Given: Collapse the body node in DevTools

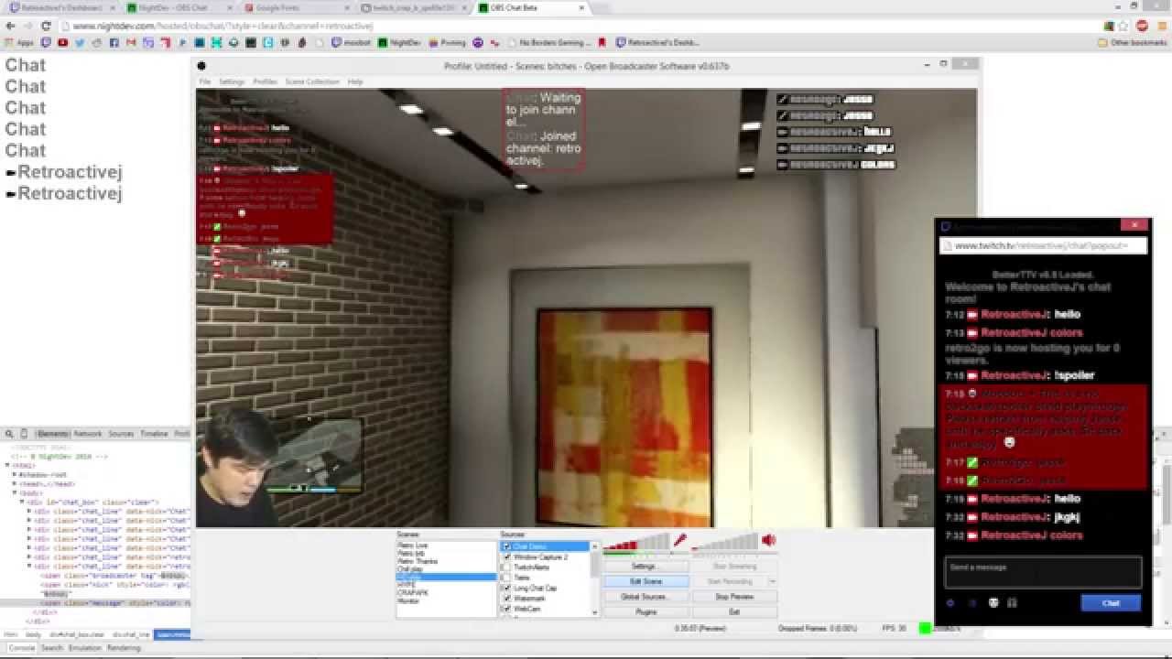Looking at the screenshot, I should 15,492.
